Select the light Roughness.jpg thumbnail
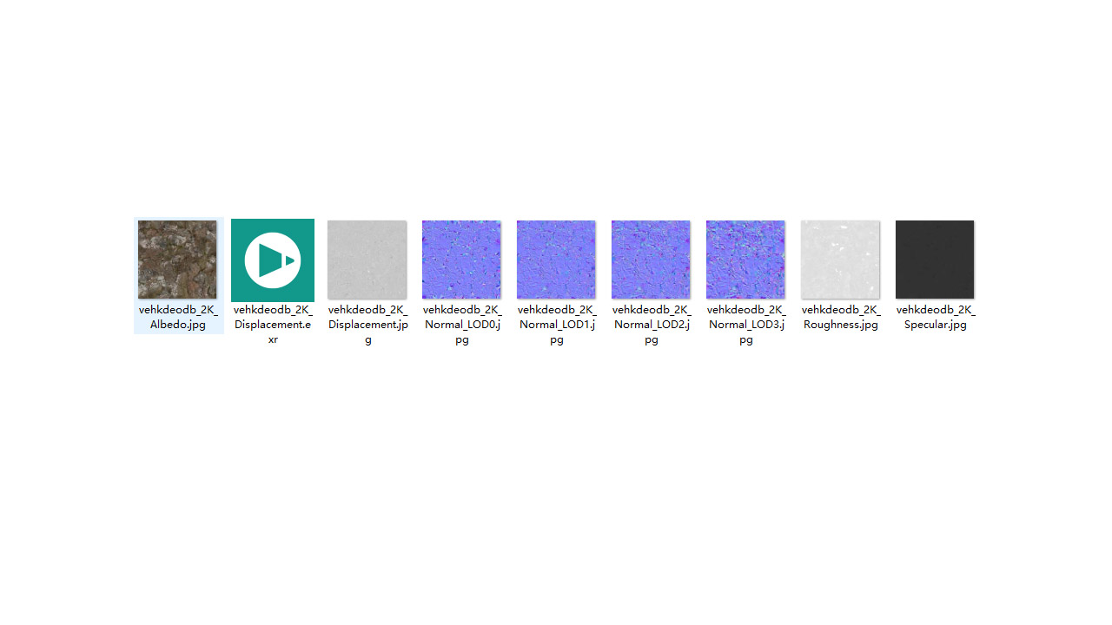The image size is (1112, 625). coord(840,260)
